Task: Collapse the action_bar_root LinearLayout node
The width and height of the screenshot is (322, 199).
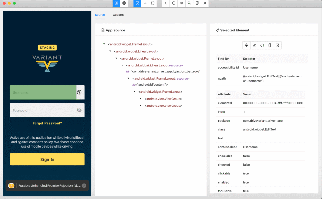Action: (123, 65)
